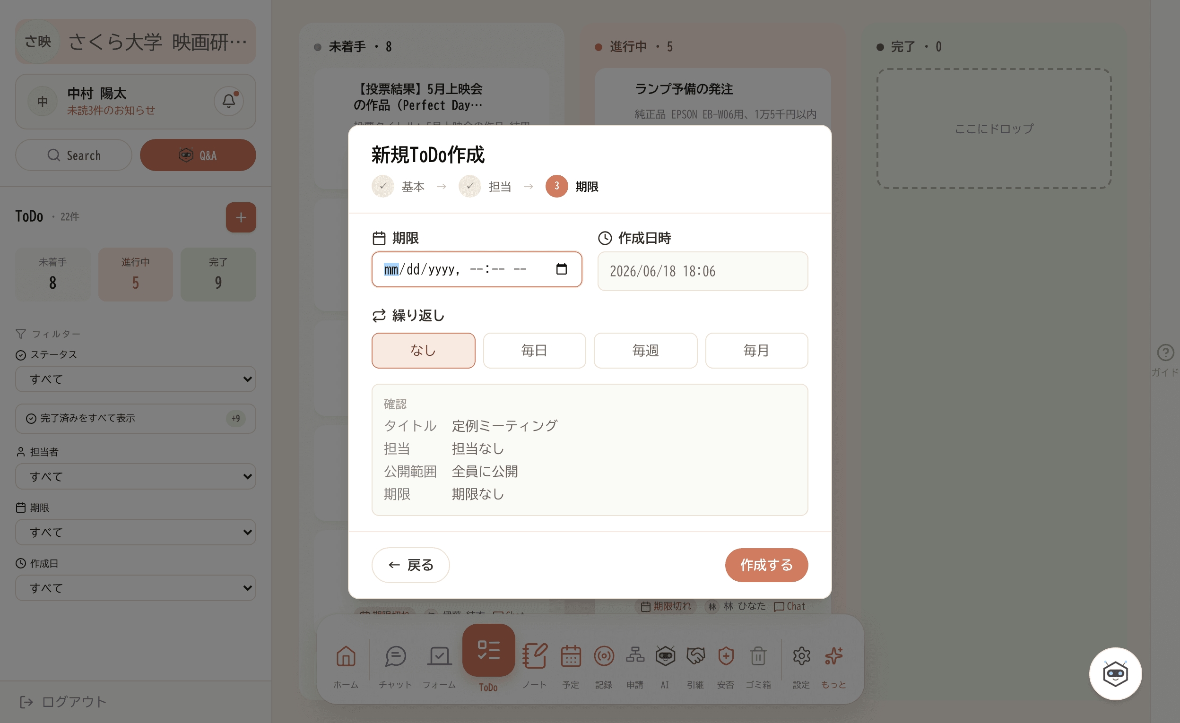
Task: Go to the 基本 wizard step
Action: 399,186
